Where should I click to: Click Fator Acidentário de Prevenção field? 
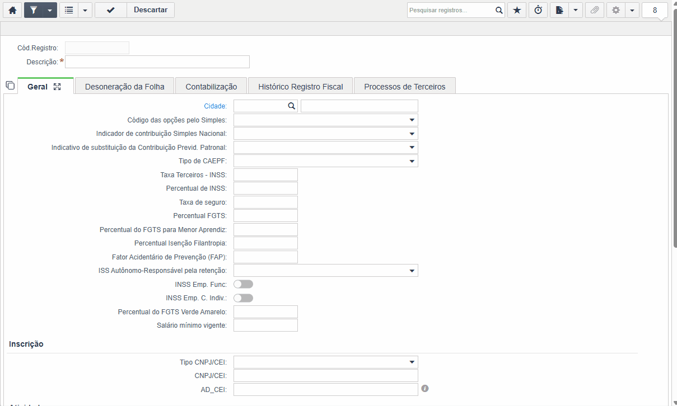[265, 257]
